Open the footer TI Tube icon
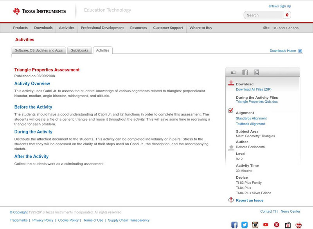 pos(299,225)
